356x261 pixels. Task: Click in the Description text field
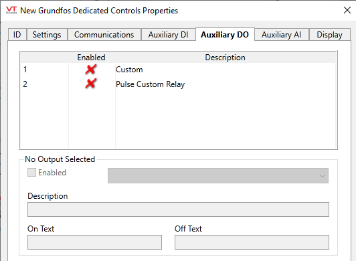(x=178, y=209)
